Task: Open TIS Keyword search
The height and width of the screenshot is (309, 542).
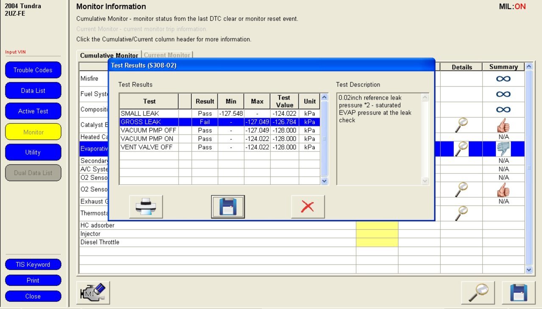Action: tap(33, 265)
